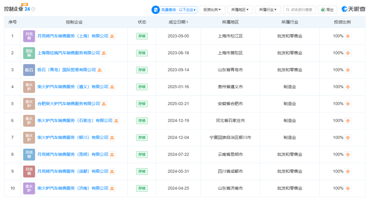Click investment path icon in row 10

pos(348,188)
